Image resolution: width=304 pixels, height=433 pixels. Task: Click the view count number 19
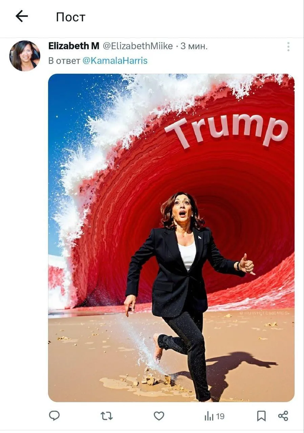tap(220, 416)
